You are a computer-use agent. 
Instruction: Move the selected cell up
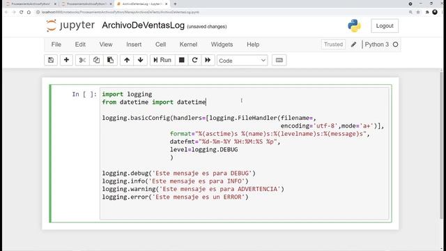(127, 60)
